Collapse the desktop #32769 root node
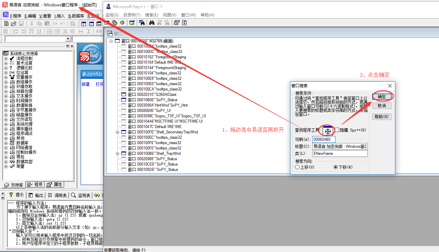This screenshot has height=252, width=439. (111, 41)
